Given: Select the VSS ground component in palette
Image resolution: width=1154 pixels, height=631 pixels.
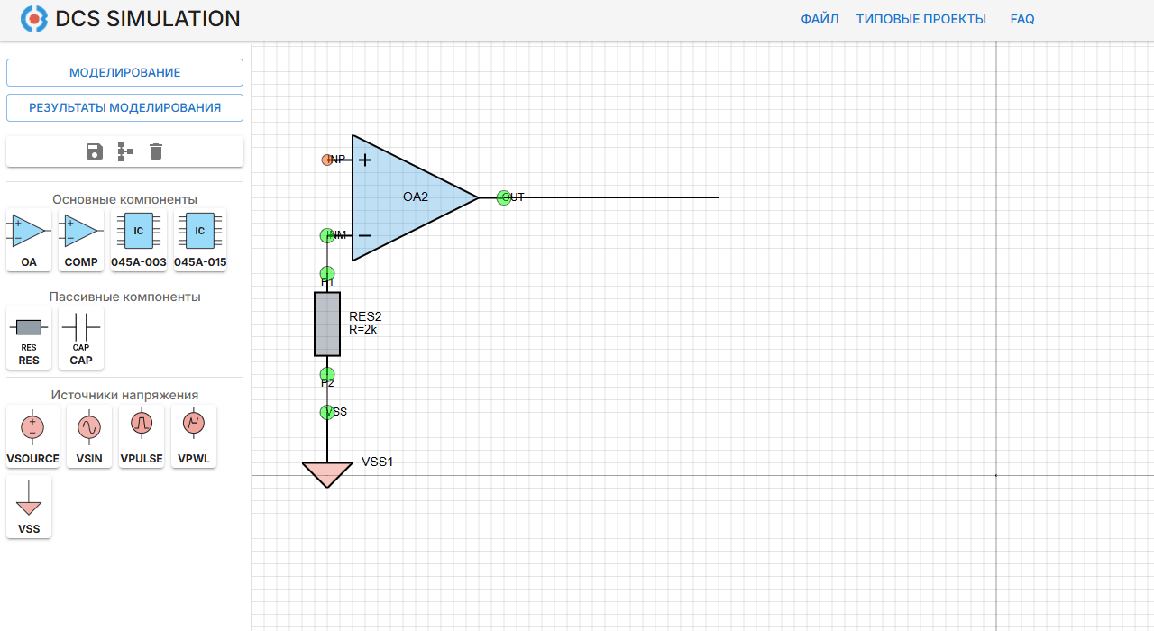Looking at the screenshot, I should tap(29, 507).
